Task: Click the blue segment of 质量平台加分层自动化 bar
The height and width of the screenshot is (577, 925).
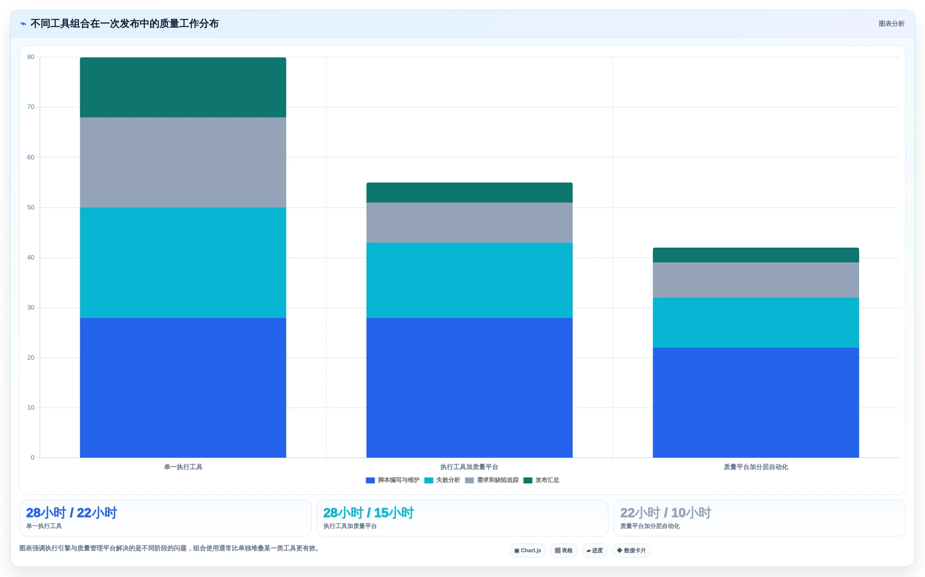Action: click(x=756, y=403)
